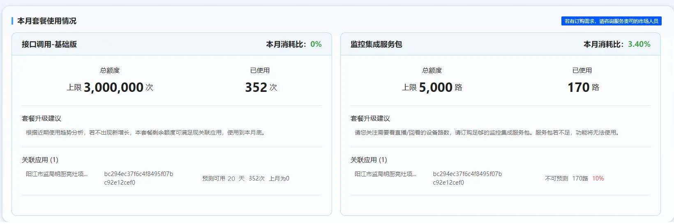Click the 3,000,000 total quota figure
The height and width of the screenshot is (224, 674).
point(113,87)
